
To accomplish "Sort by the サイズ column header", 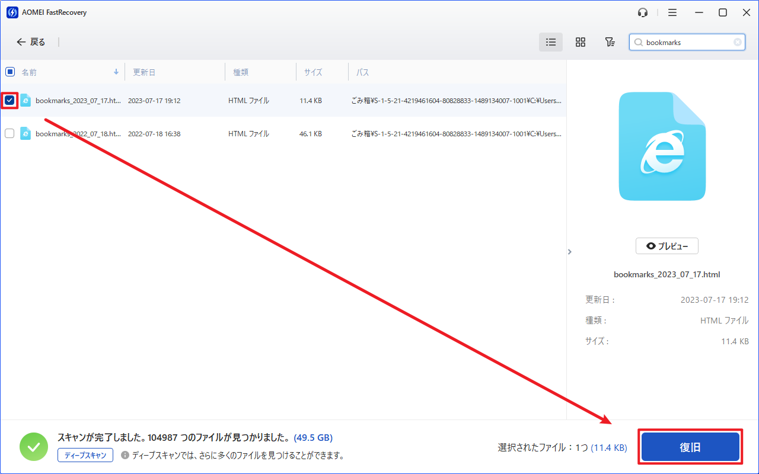I will pyautogui.click(x=313, y=72).
